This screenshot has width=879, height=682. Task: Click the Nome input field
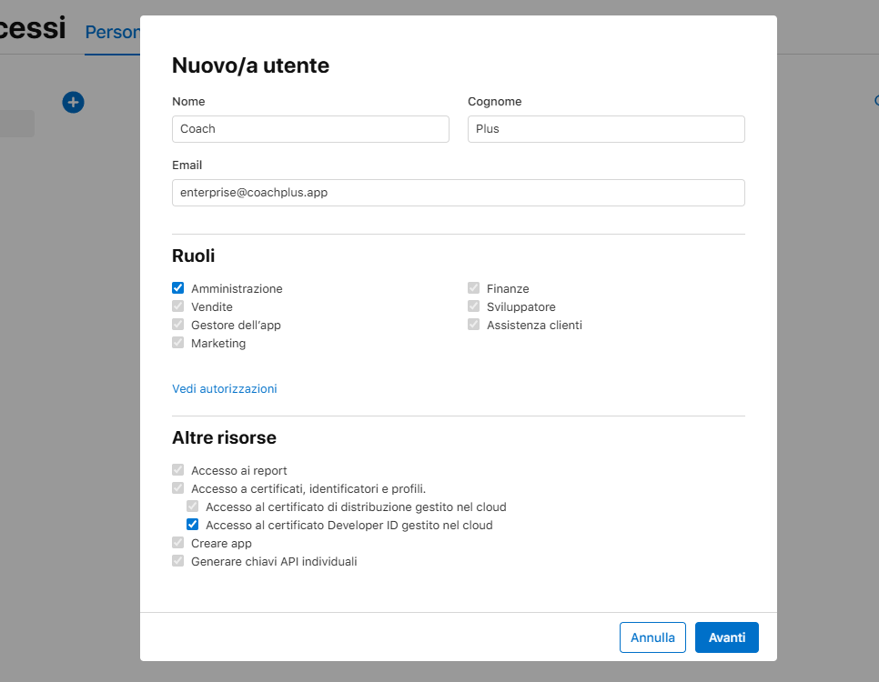[x=310, y=129]
